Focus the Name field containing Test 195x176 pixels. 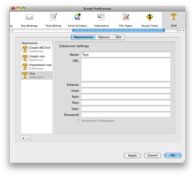(126, 55)
